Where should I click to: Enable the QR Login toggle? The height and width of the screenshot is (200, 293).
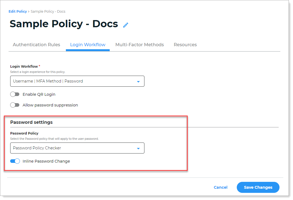point(15,94)
